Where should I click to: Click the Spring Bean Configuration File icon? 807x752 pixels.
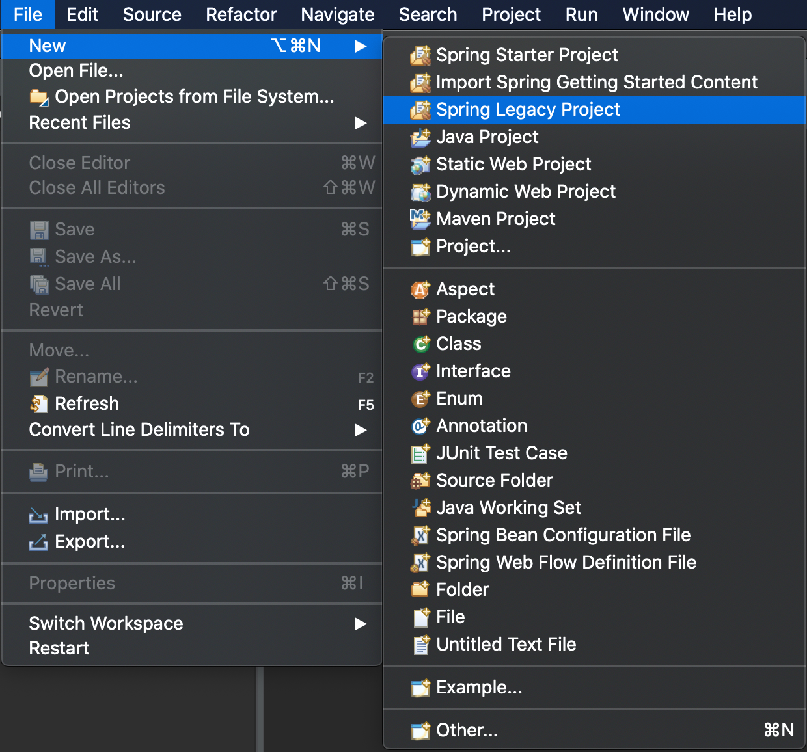[x=420, y=535]
